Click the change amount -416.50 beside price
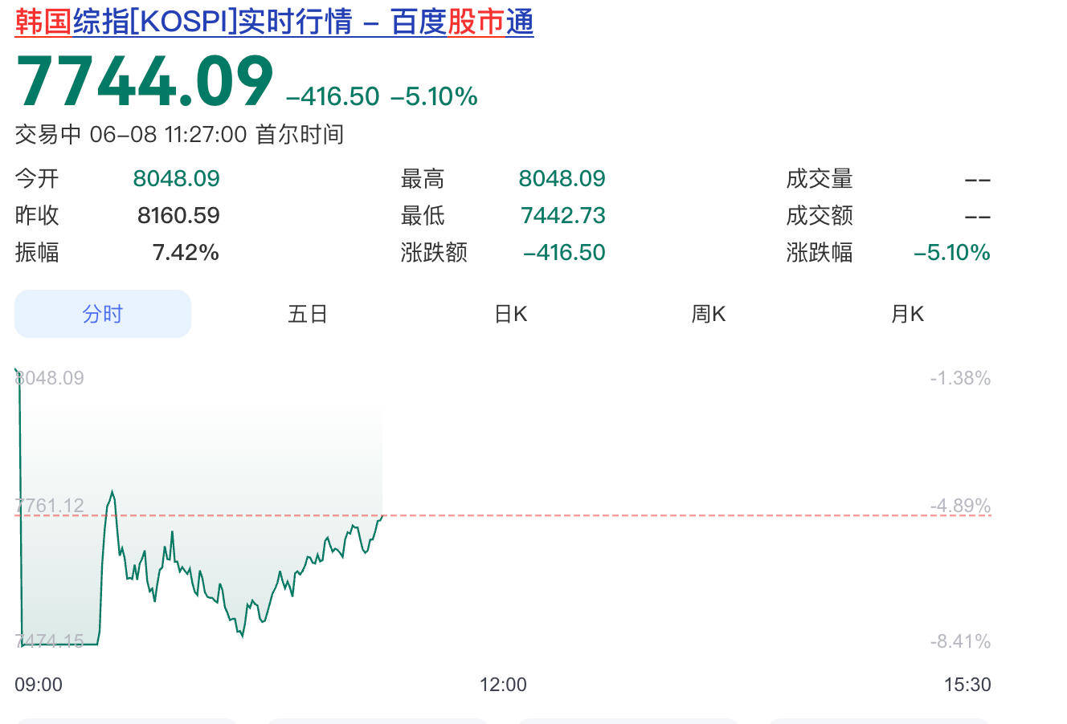This screenshot has width=1067, height=724. point(333,96)
